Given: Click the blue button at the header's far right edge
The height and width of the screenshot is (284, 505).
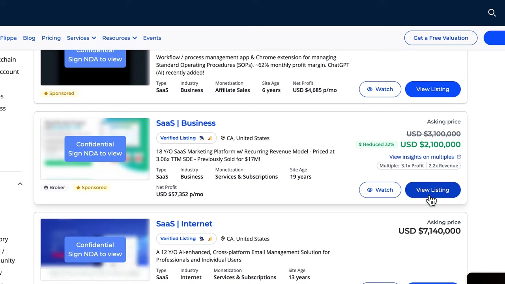Looking at the screenshot, I should coord(494,38).
